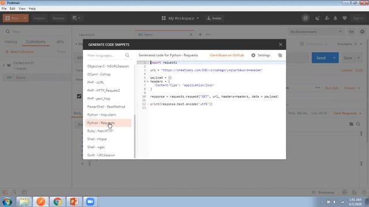Open the new window options dropdown
Screen dimensions: 369x207
tap(76, 18)
